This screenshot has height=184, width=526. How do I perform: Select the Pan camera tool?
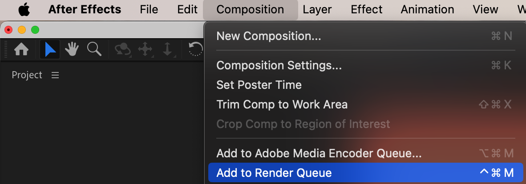[146, 49]
